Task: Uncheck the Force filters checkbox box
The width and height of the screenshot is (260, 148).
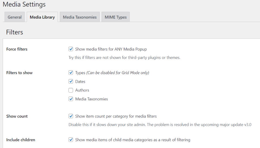Action: coord(71,49)
